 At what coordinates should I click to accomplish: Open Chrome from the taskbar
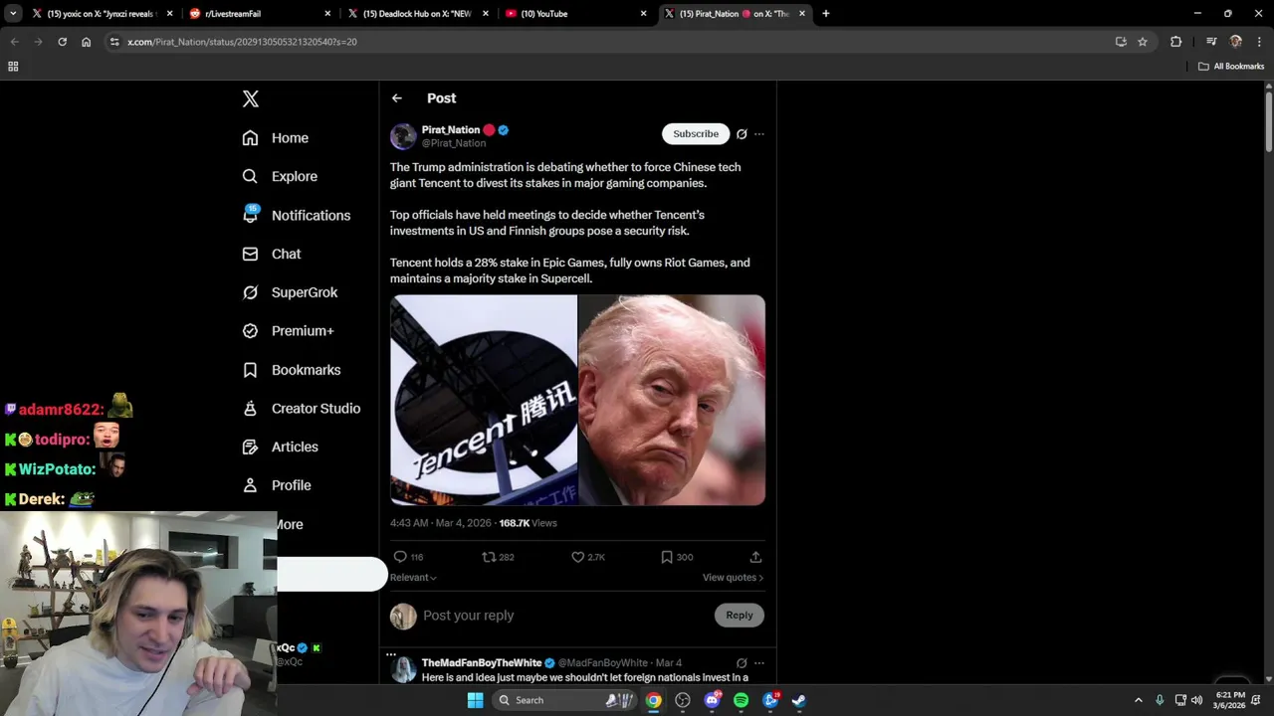(653, 700)
